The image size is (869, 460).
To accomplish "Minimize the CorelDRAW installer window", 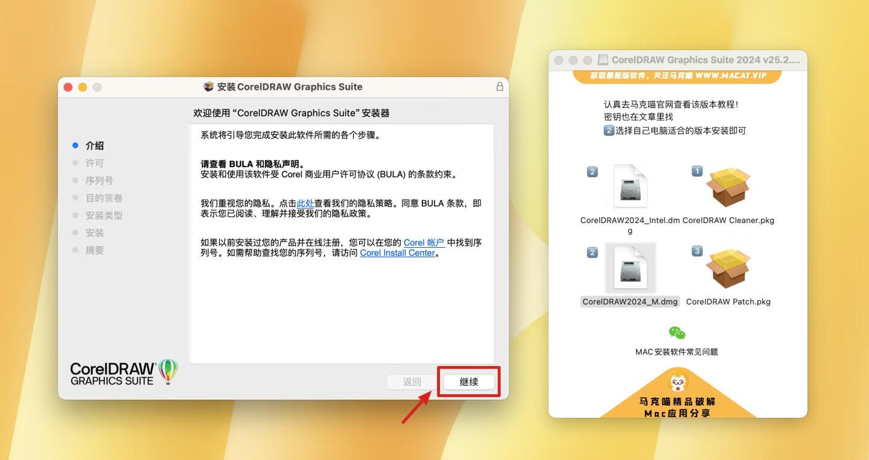I will pyautogui.click(x=83, y=87).
